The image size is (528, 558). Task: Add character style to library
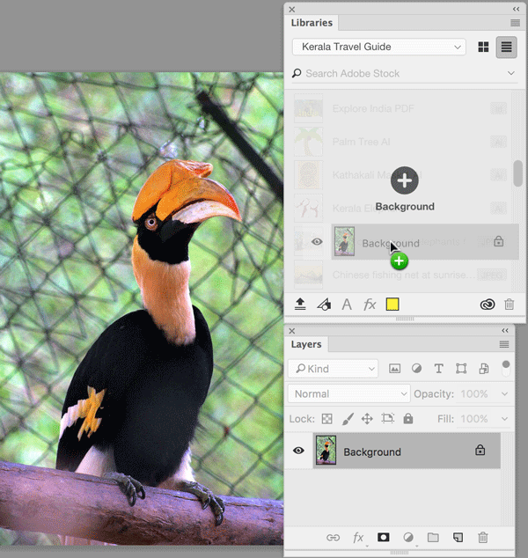(x=347, y=305)
